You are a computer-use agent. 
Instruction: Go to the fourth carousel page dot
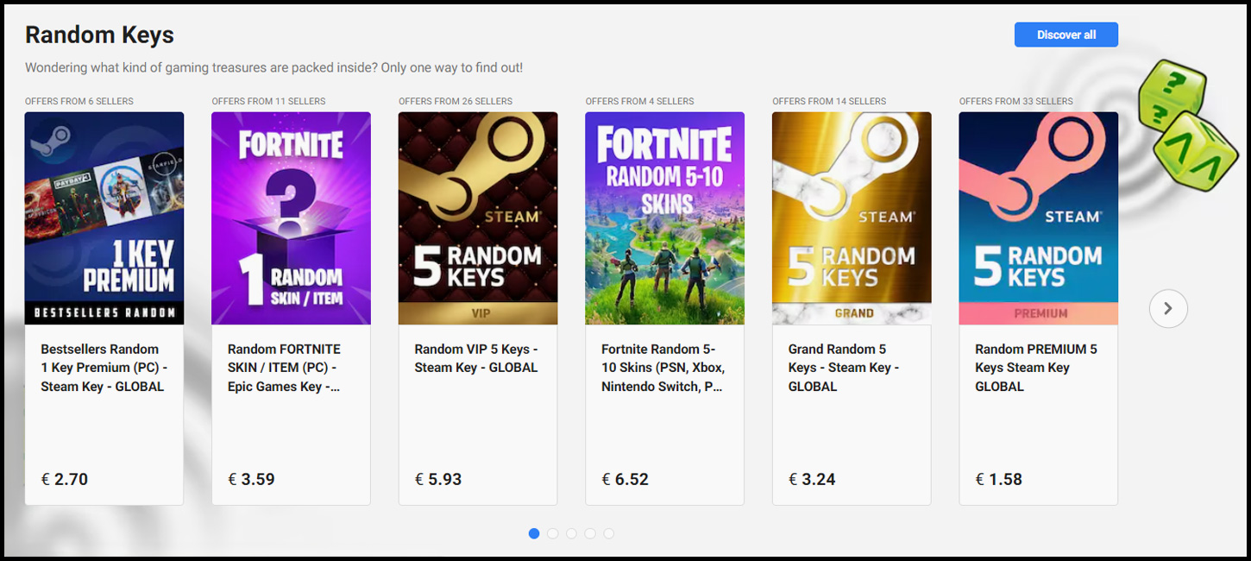[590, 533]
